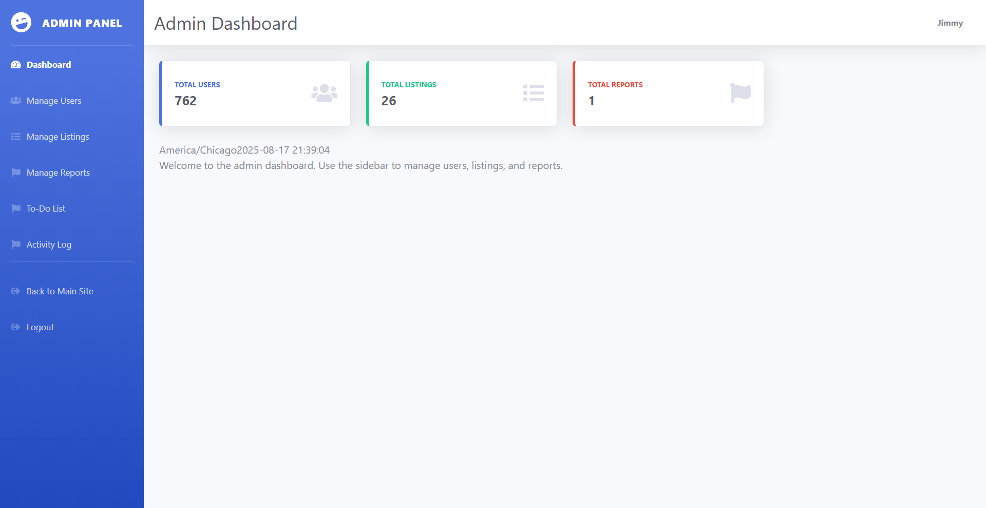Click the Logout exit icon
Viewport: 986px width, 508px height.
click(x=15, y=327)
